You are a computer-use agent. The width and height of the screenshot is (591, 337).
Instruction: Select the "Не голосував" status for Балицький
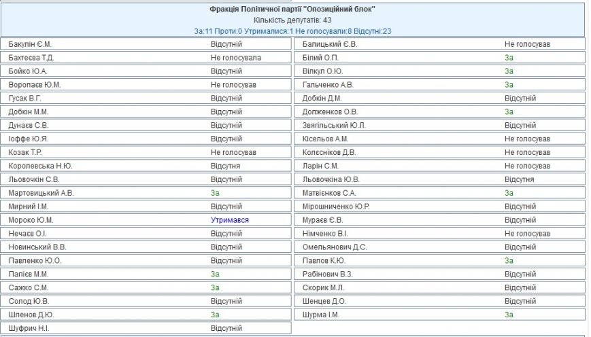click(x=527, y=44)
